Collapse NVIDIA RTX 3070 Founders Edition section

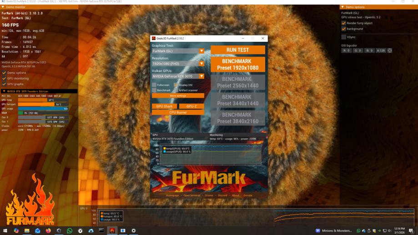pos(4,91)
